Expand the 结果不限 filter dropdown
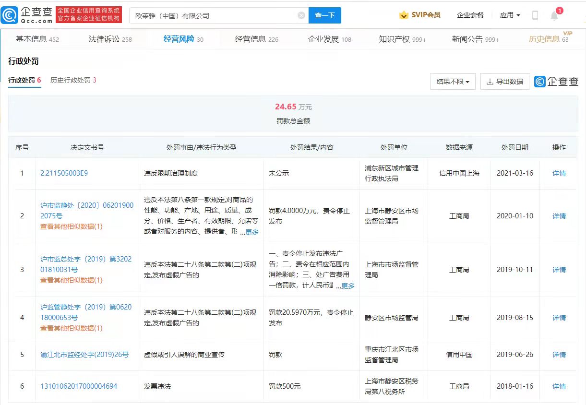586x405 pixels. [453, 82]
